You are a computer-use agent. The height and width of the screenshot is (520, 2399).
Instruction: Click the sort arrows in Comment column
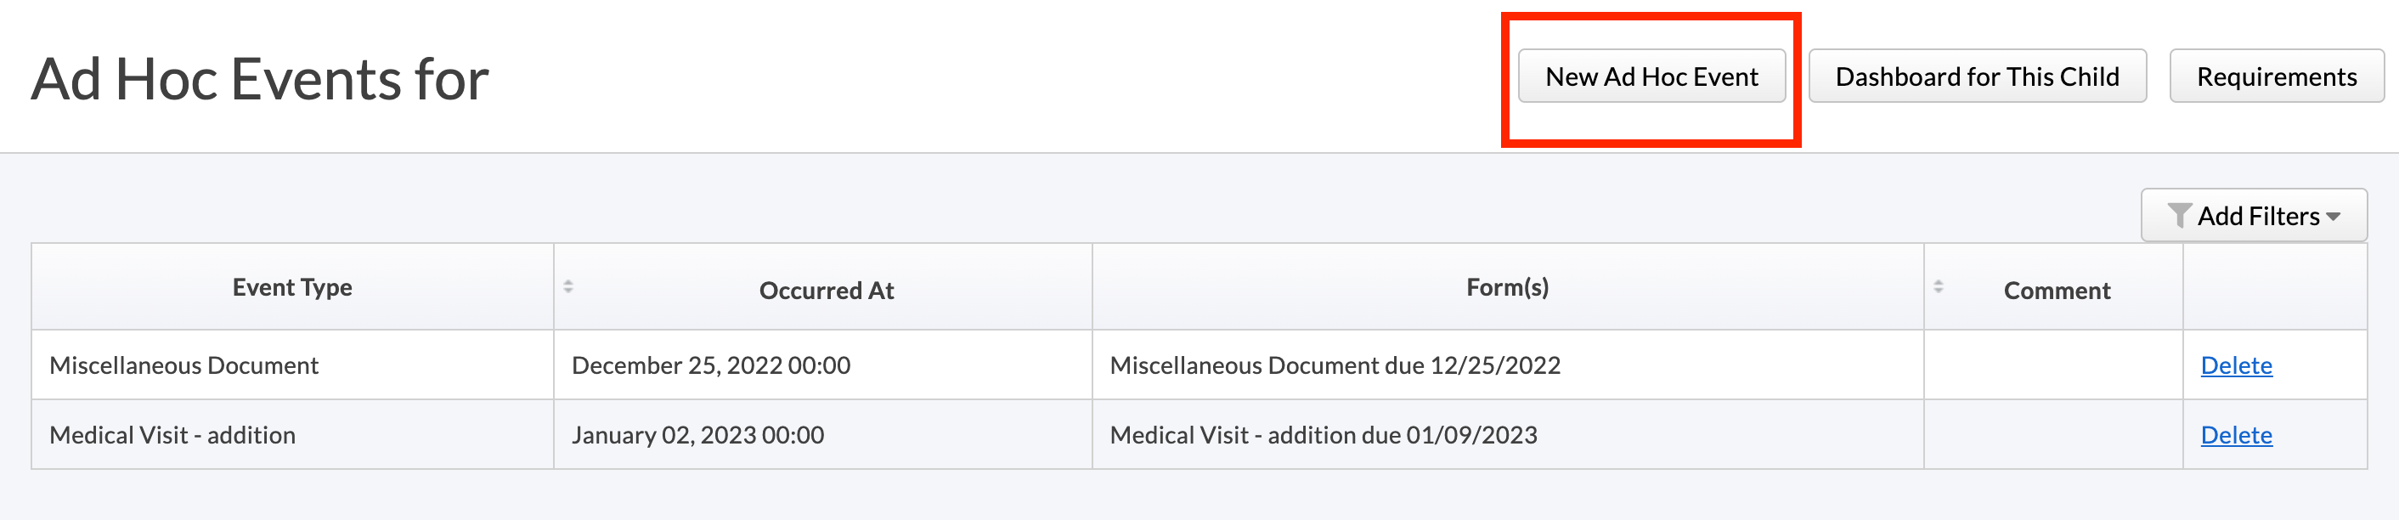point(1938,286)
